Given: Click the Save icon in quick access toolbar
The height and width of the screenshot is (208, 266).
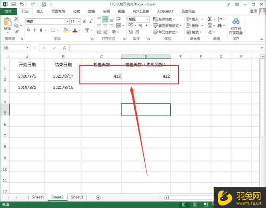Looking at the screenshot, I should pos(13,4).
